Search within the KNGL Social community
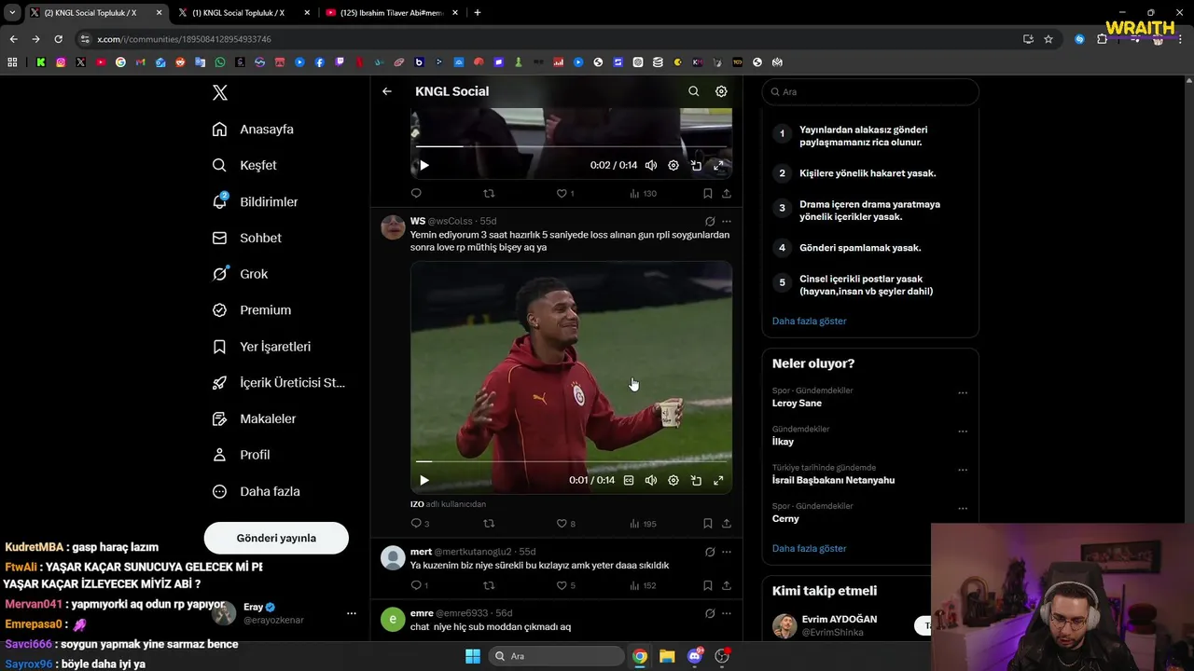This screenshot has height=671, width=1194. point(693,91)
